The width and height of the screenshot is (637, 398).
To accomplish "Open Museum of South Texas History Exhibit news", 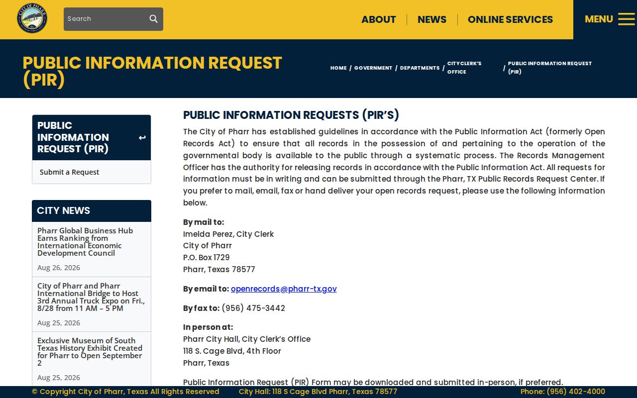I will tap(90, 352).
